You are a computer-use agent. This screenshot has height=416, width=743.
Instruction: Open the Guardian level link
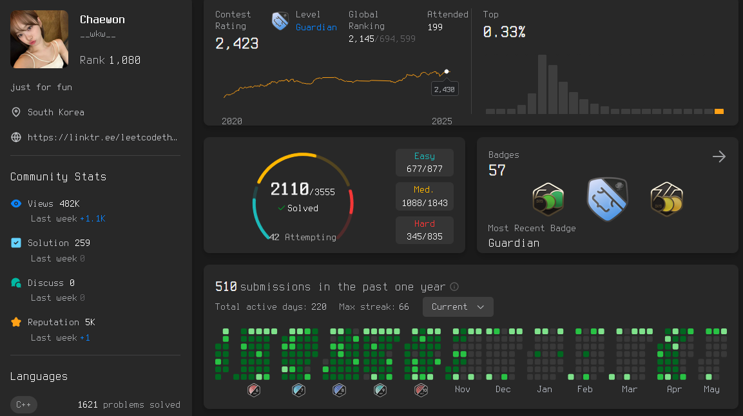(316, 28)
